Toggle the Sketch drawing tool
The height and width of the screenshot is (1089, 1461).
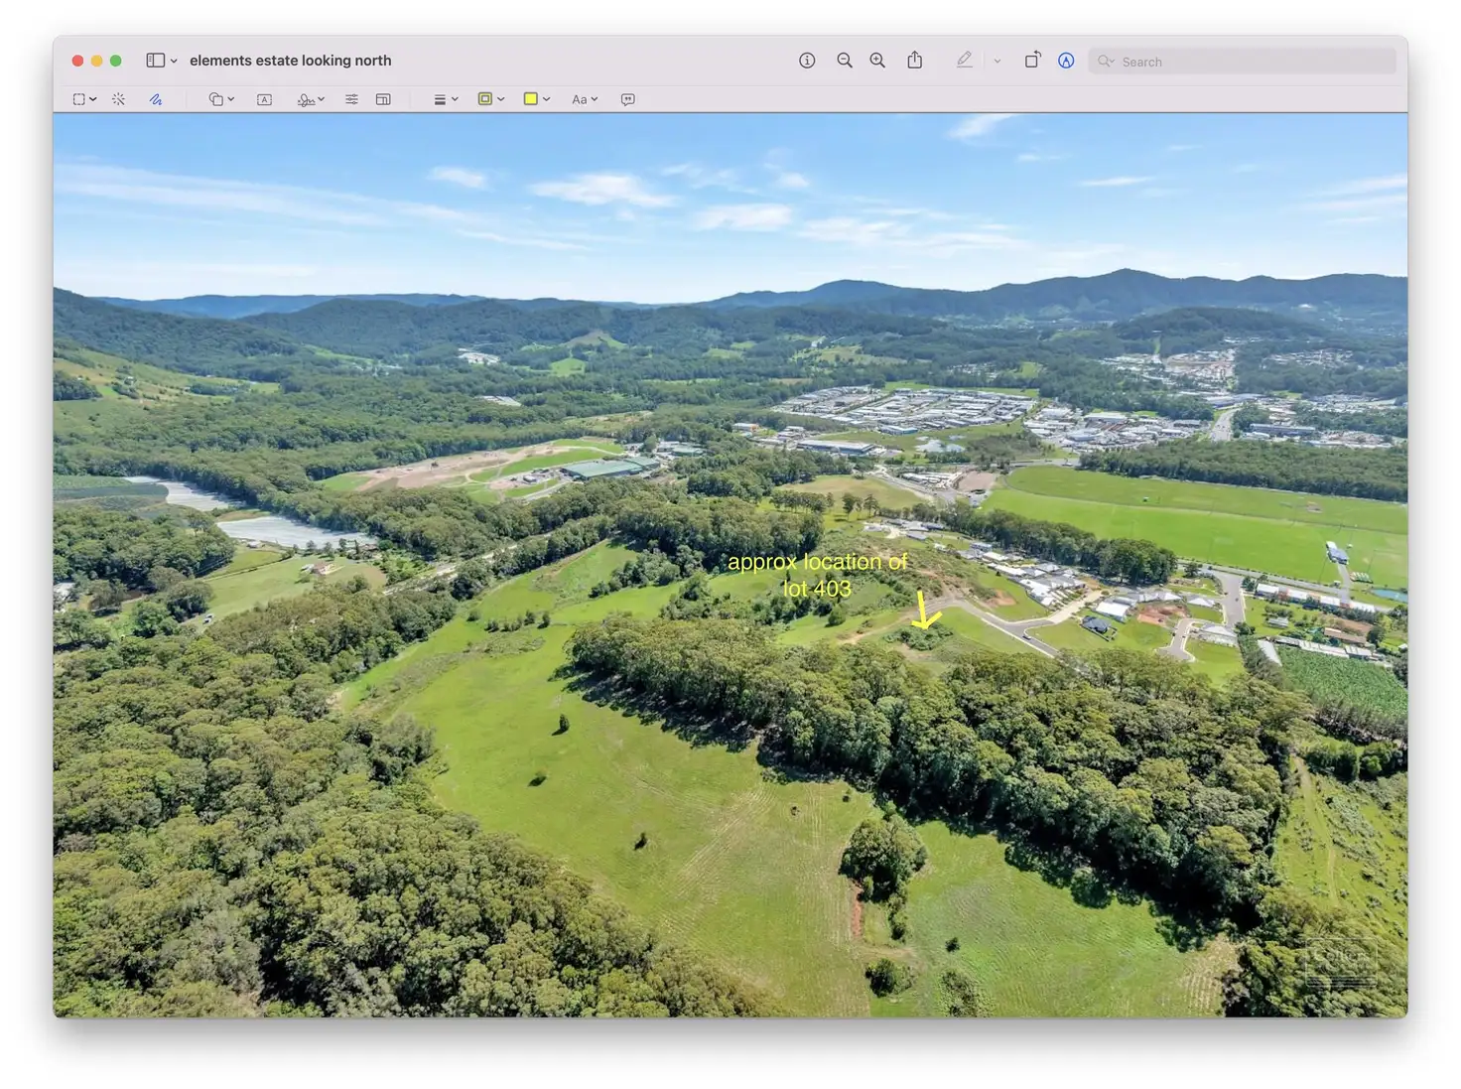[156, 99]
